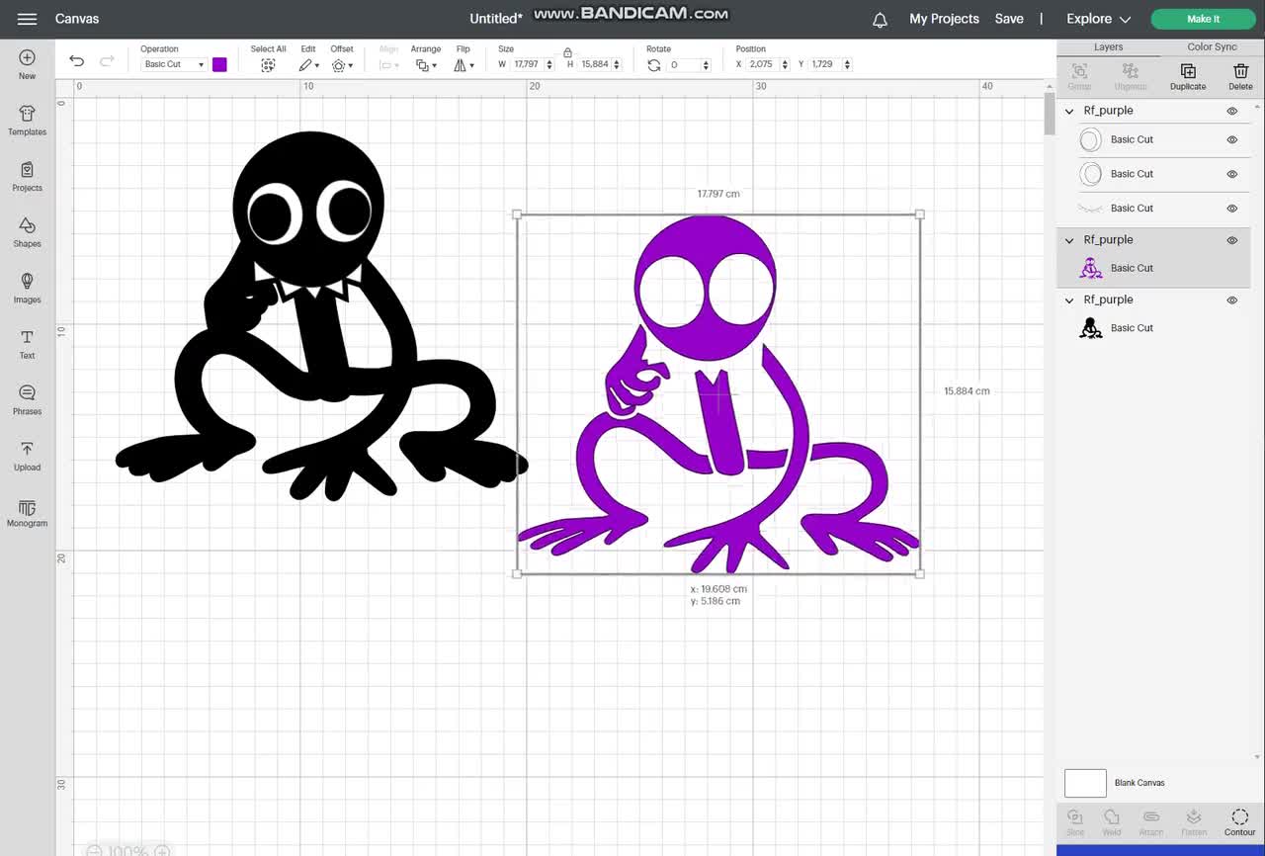
Task: Open the Operation Basic Cut dropdown
Action: pos(173,64)
